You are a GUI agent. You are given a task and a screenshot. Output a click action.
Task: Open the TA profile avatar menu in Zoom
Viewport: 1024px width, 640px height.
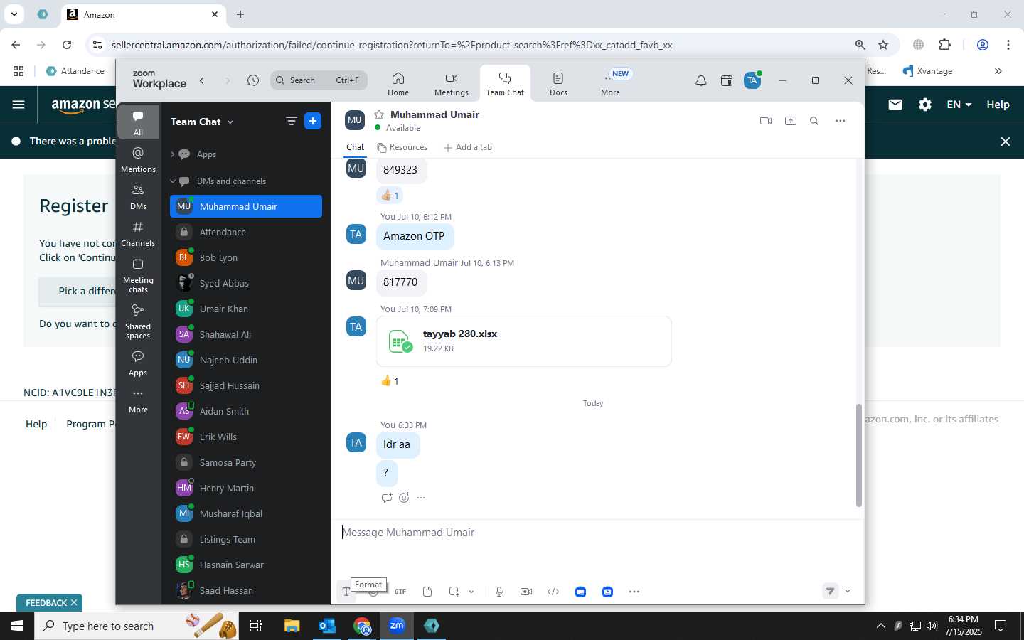tap(752, 80)
